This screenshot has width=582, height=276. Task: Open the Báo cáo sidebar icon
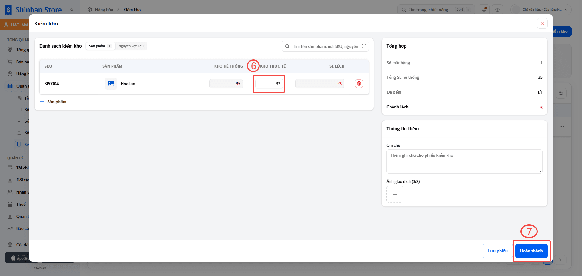(10, 228)
